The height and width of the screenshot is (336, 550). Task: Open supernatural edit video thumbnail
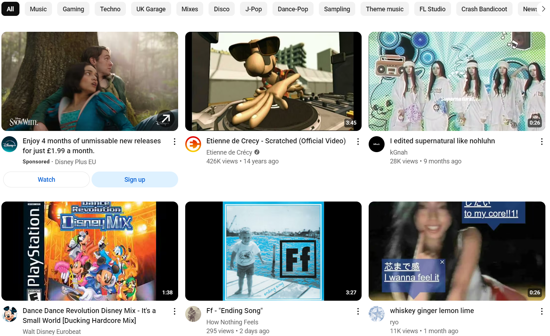point(457,81)
